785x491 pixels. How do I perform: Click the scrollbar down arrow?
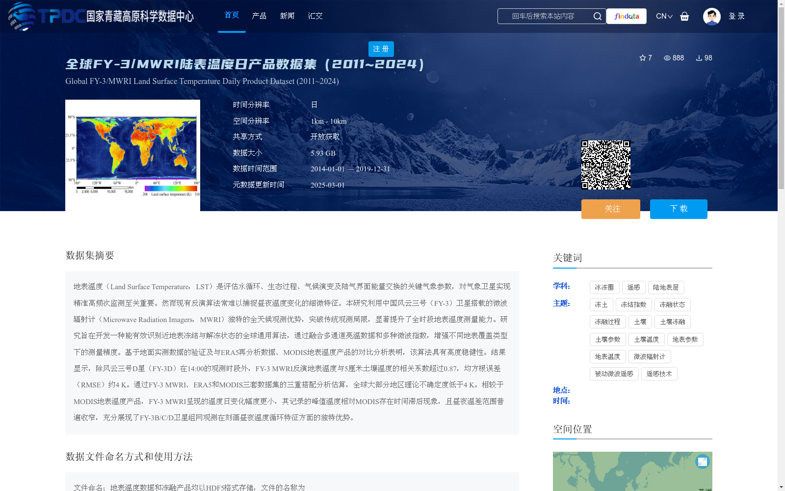point(781,487)
